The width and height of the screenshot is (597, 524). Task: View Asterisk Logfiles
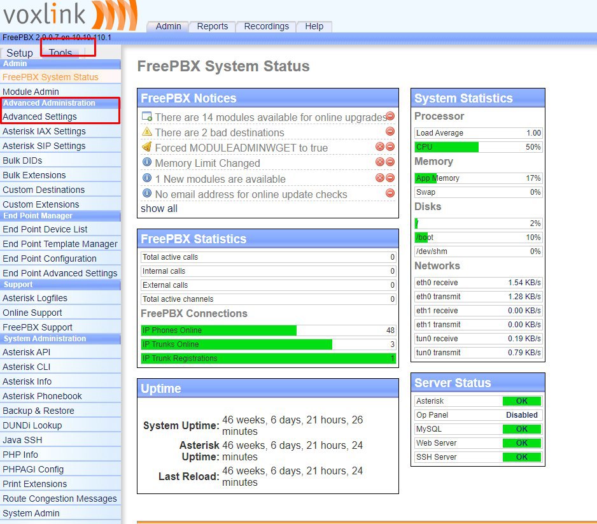60,298
